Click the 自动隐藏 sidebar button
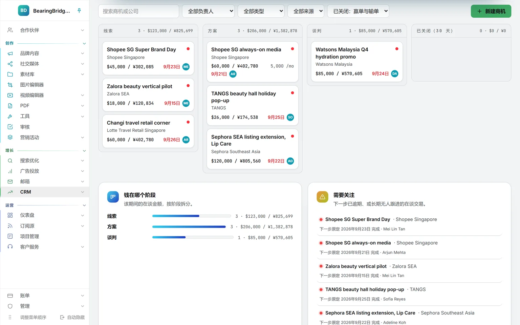 pyautogui.click(x=72, y=317)
